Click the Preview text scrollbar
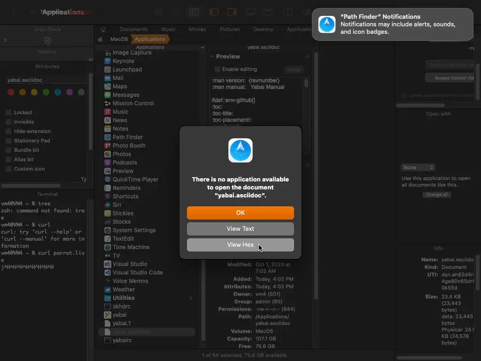The image size is (481, 361). point(306,84)
